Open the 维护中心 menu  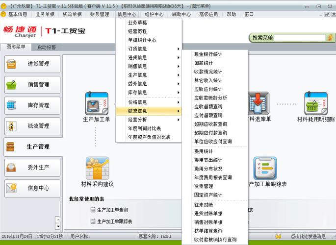click(x=154, y=14)
